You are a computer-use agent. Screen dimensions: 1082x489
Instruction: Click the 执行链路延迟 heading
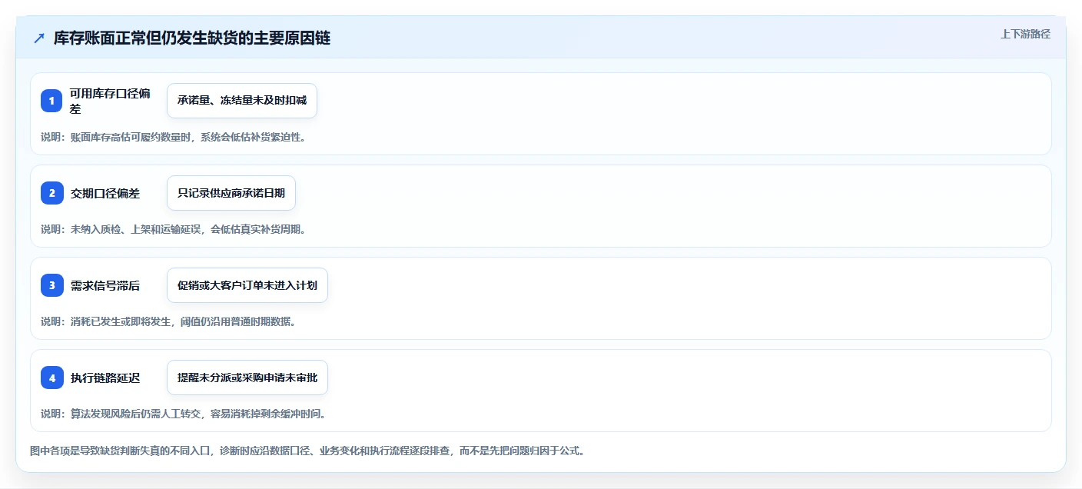(105, 378)
